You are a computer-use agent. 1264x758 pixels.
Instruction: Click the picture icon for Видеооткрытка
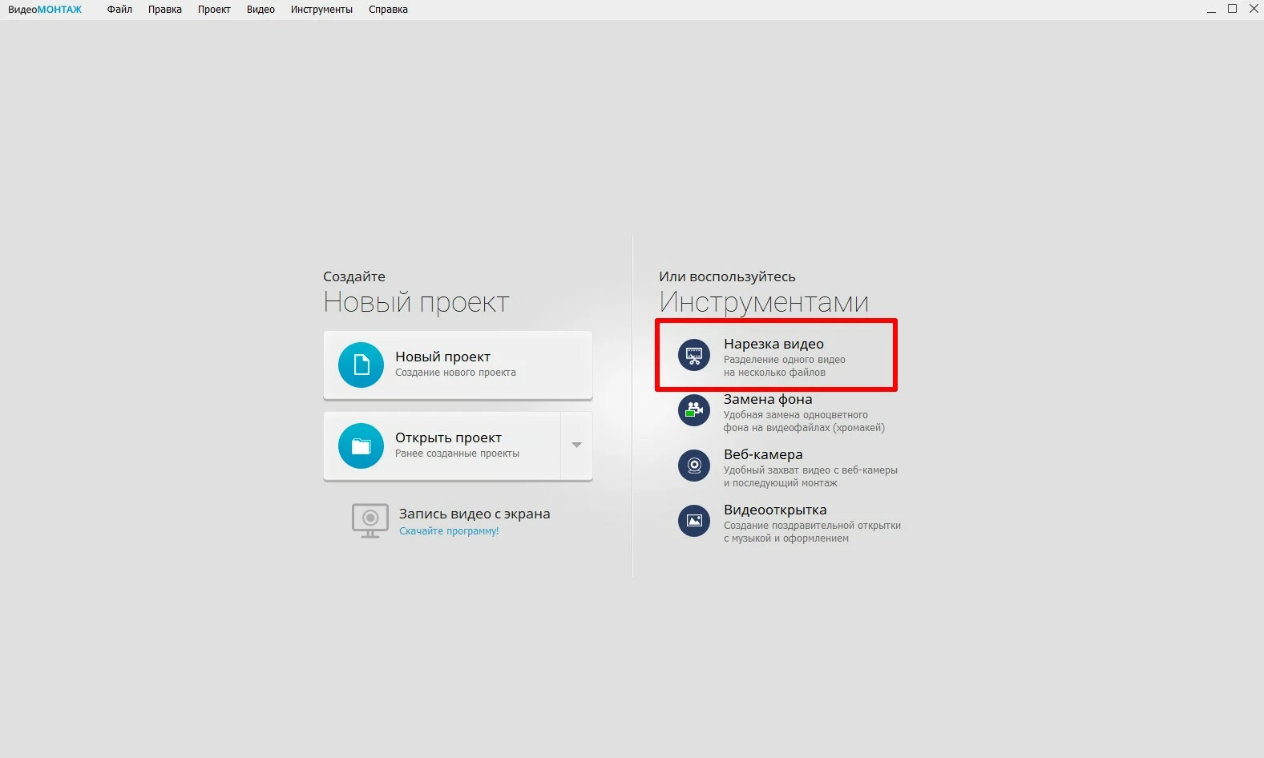pyautogui.click(x=694, y=521)
